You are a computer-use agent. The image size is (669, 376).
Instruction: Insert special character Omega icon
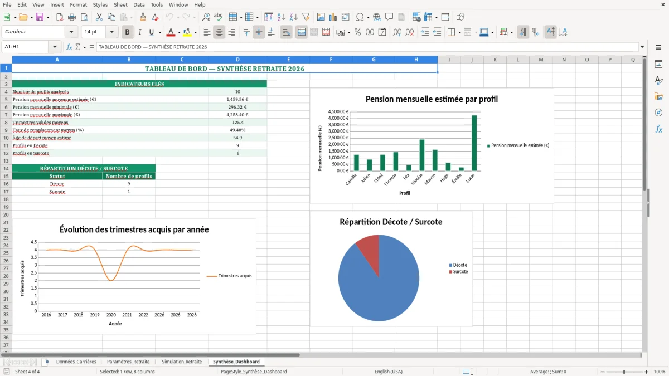tap(360, 17)
